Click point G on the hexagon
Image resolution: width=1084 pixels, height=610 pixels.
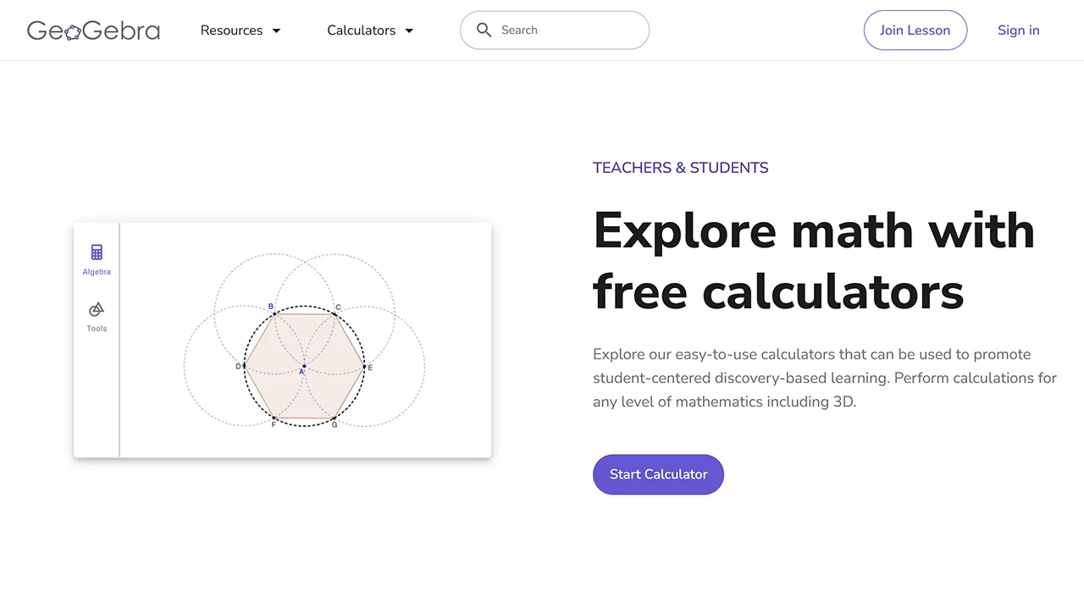pos(335,419)
